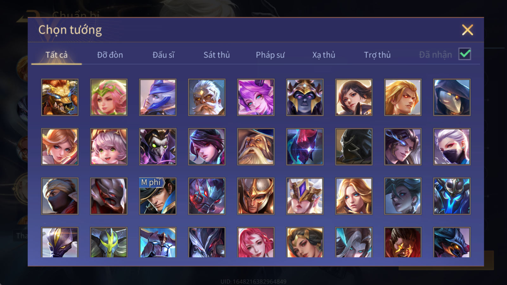
Task: Pick the hero tagged 'M phí'
Action: point(158,196)
